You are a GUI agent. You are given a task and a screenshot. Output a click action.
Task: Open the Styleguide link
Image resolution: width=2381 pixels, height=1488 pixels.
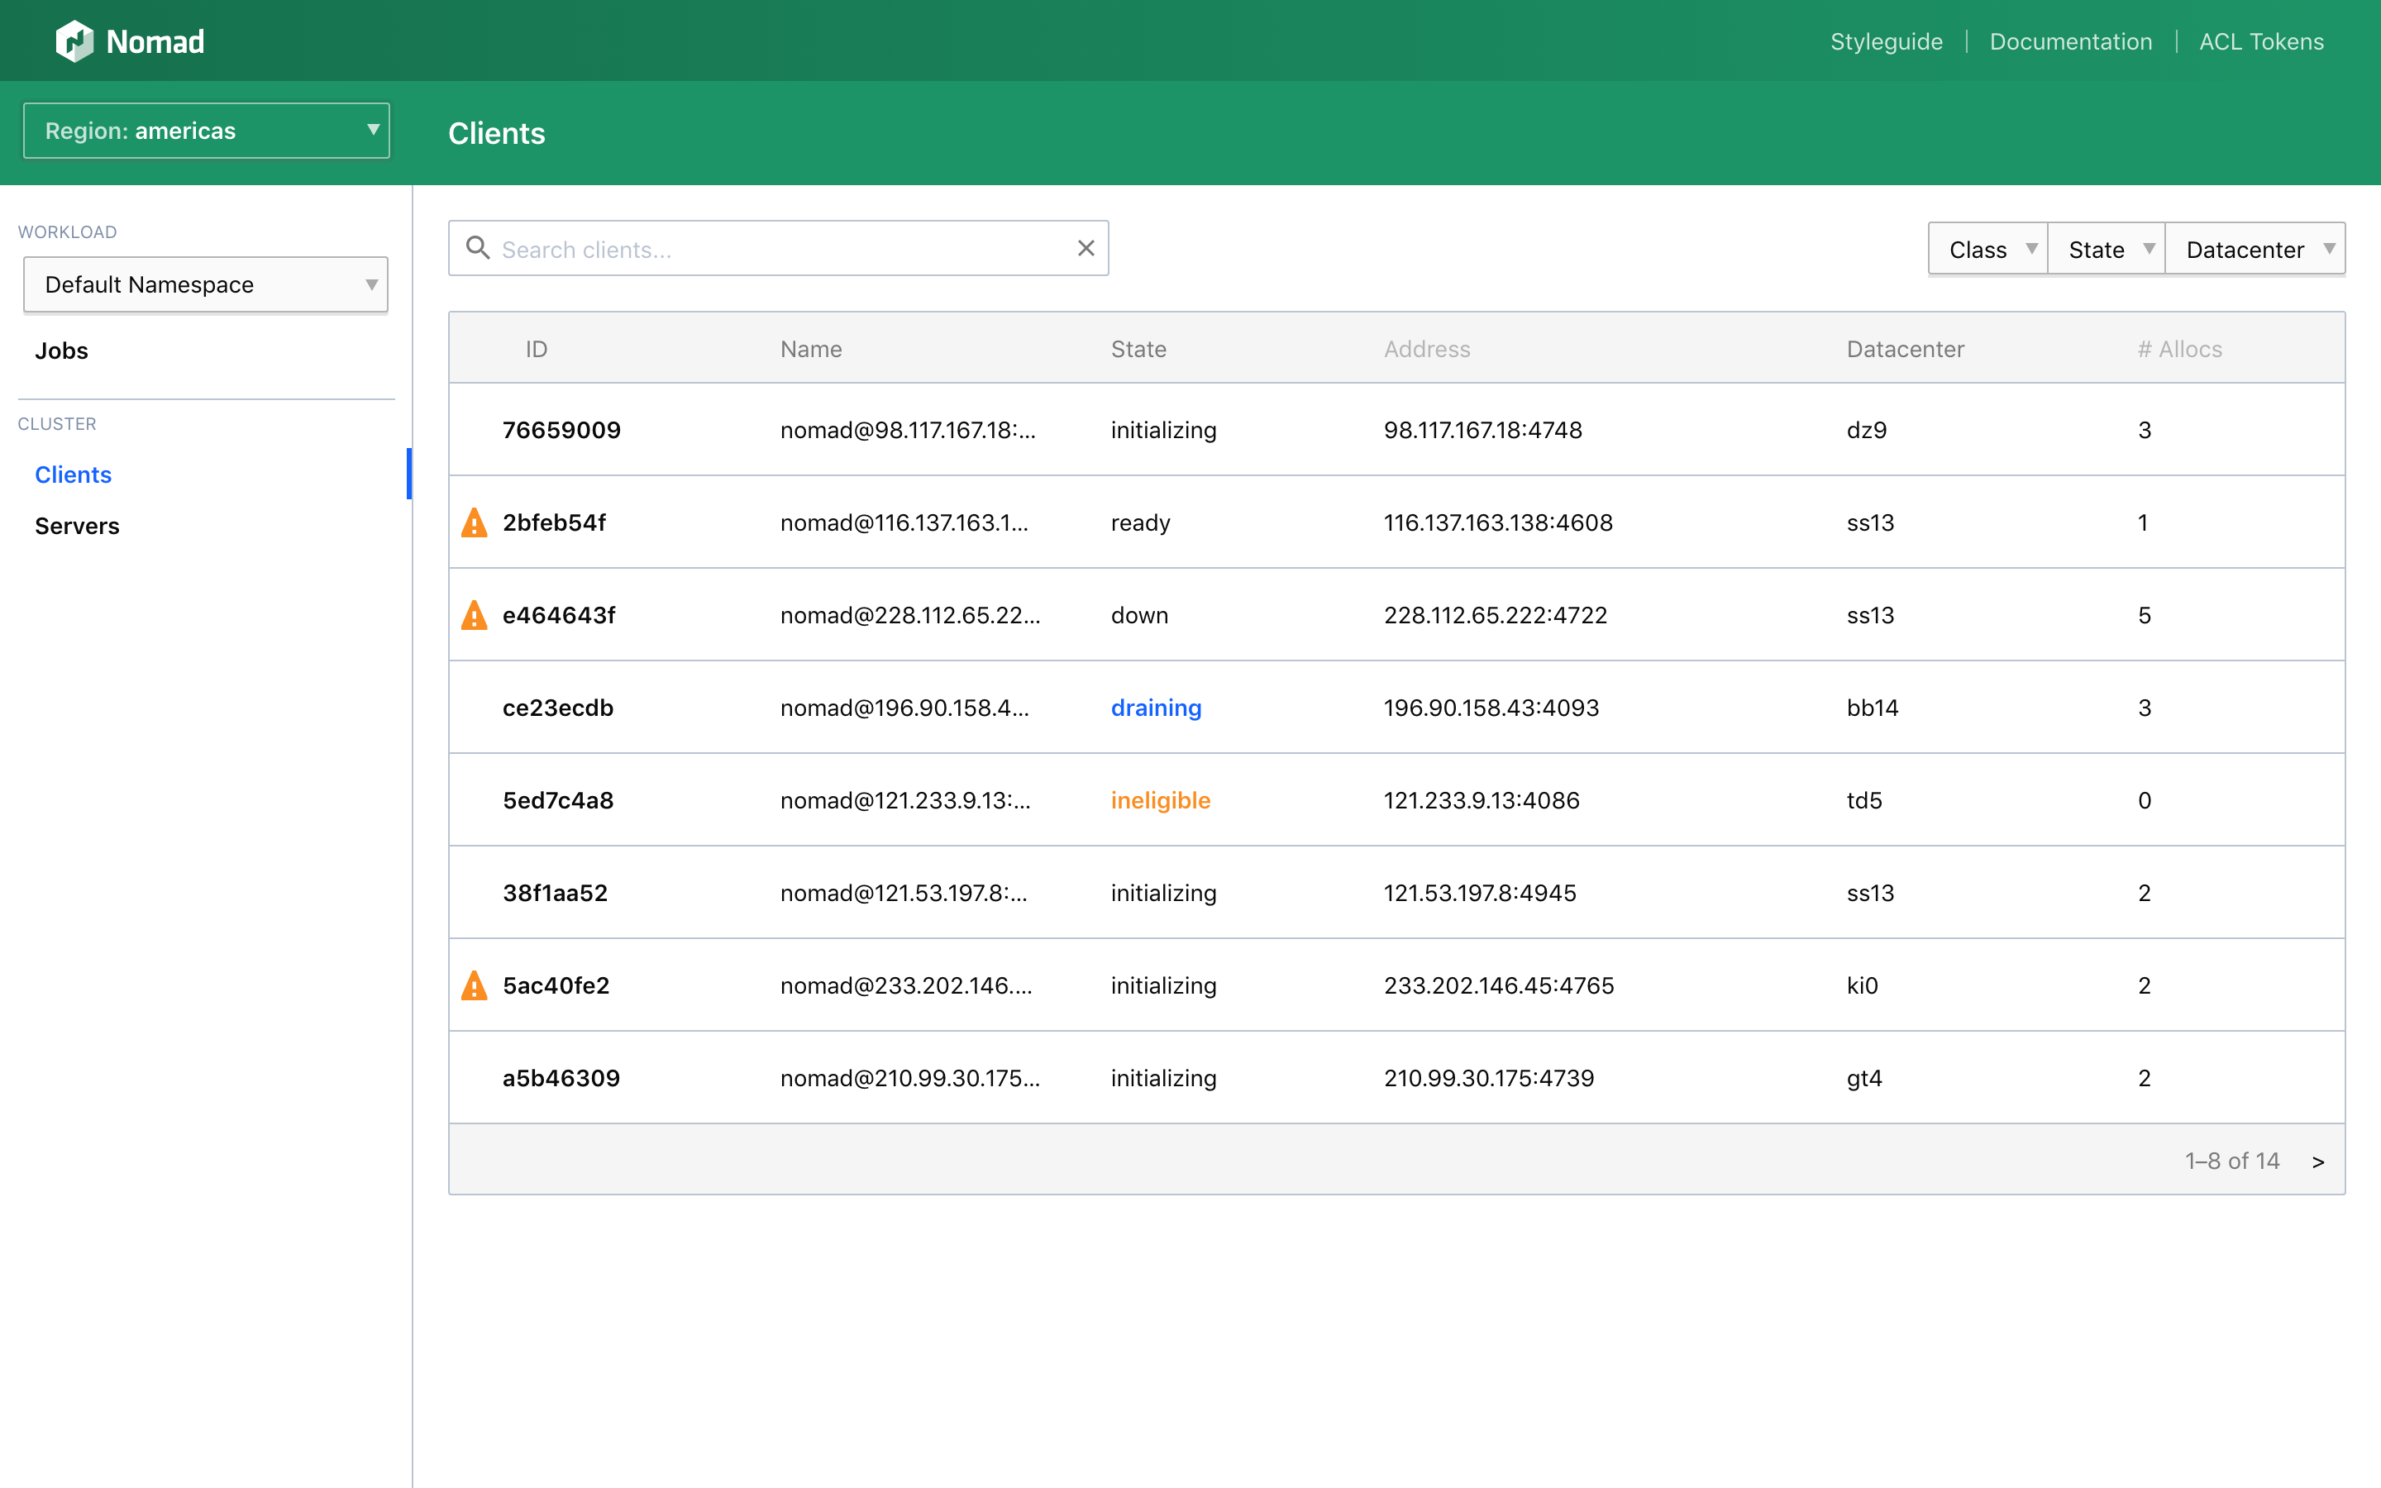tap(1886, 41)
